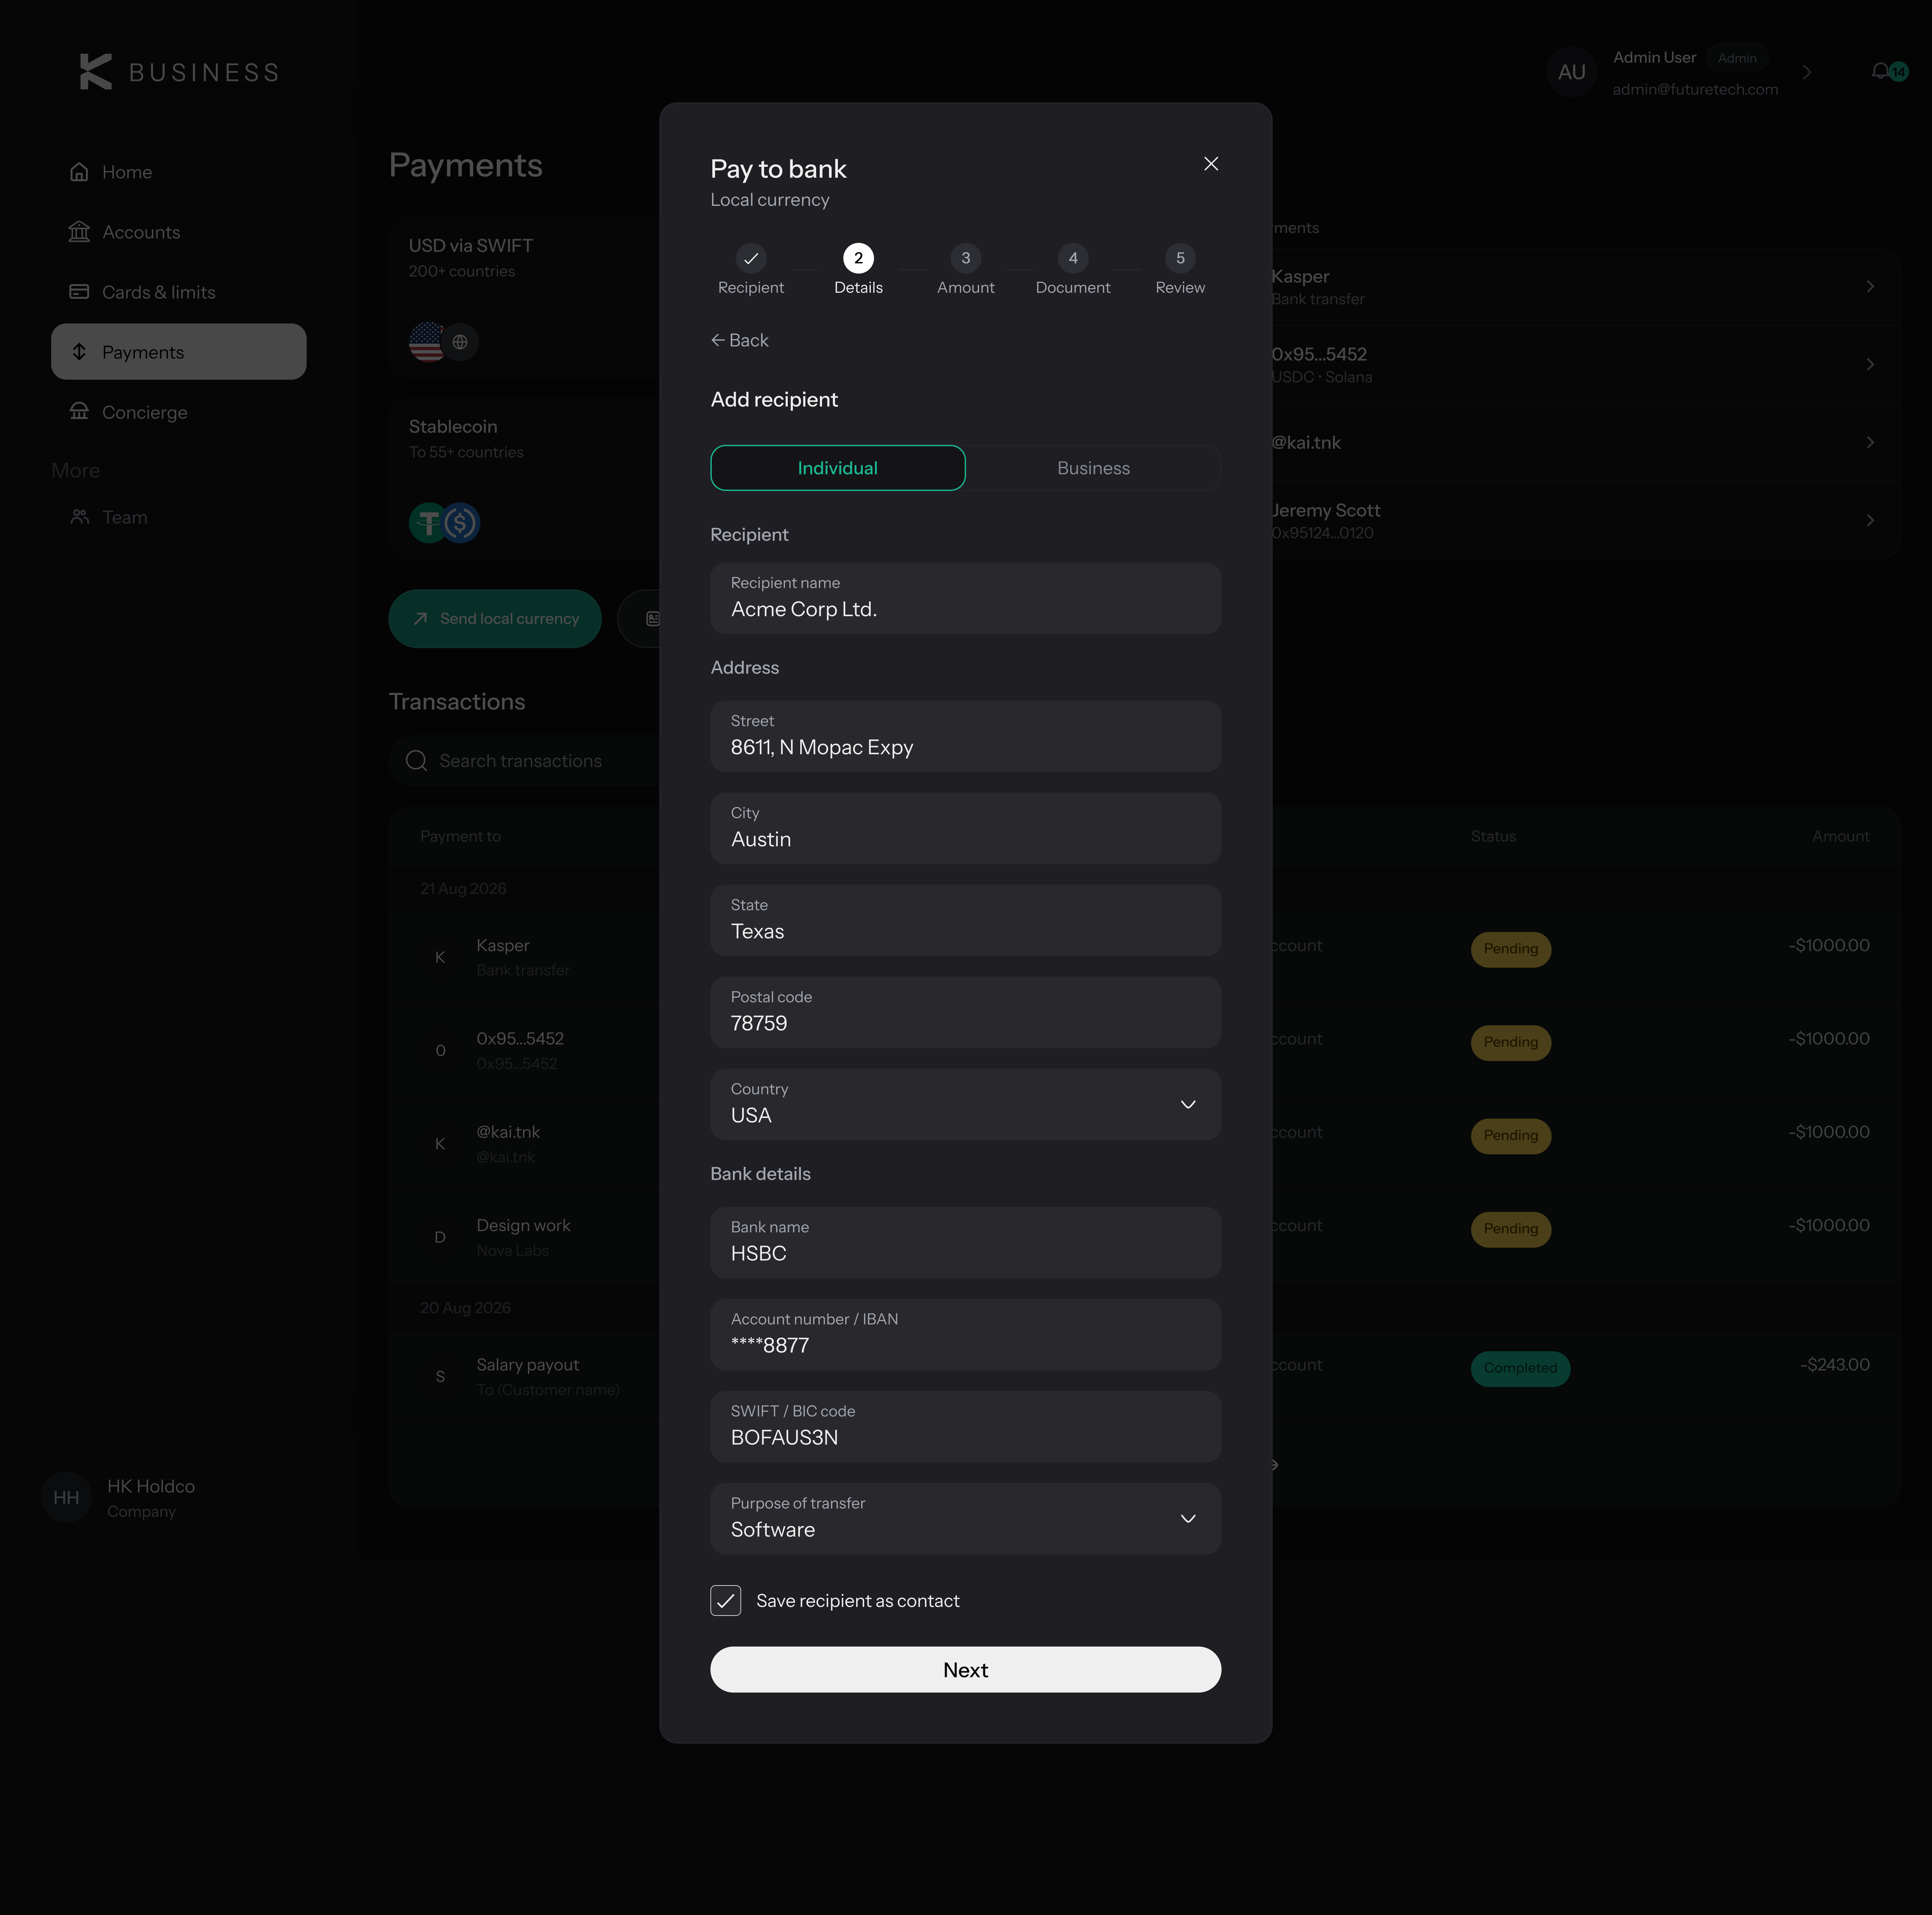Open Team in the sidebar

179,517
